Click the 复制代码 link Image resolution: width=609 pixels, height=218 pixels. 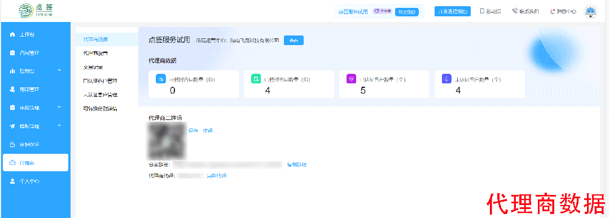click(x=216, y=176)
